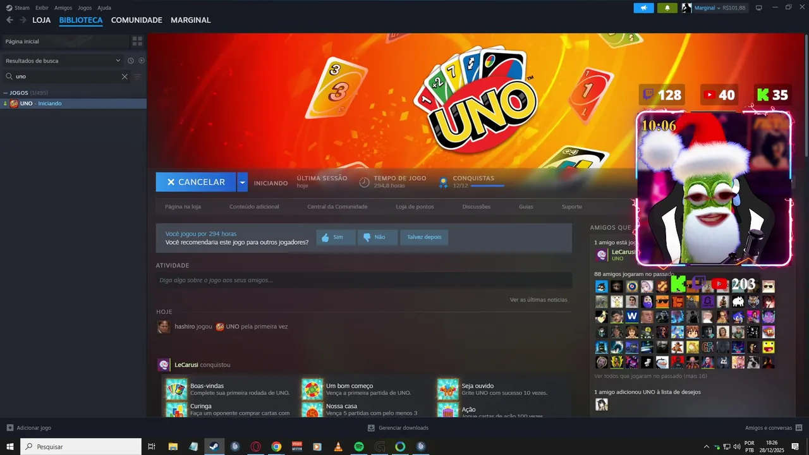Click the thumbs-up Sim button

click(x=336, y=238)
